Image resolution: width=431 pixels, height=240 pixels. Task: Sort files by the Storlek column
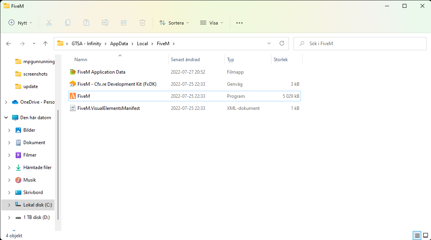[x=280, y=59]
